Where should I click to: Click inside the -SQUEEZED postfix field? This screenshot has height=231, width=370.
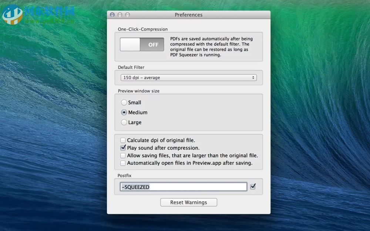tap(183, 187)
